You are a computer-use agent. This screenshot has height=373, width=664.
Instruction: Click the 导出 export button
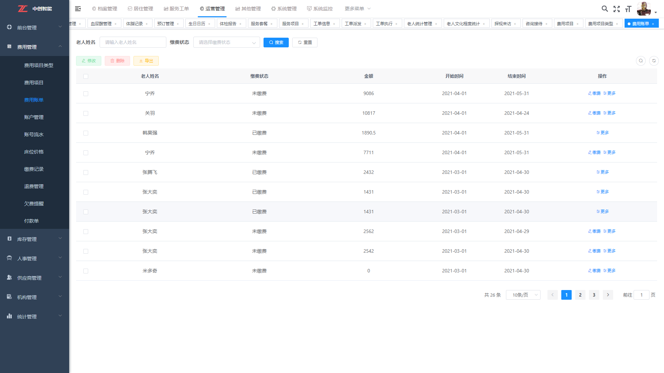pyautogui.click(x=146, y=61)
